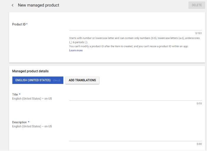207x151 pixels.
Task: Go back using the left arrow icon
Action: coord(12,5)
